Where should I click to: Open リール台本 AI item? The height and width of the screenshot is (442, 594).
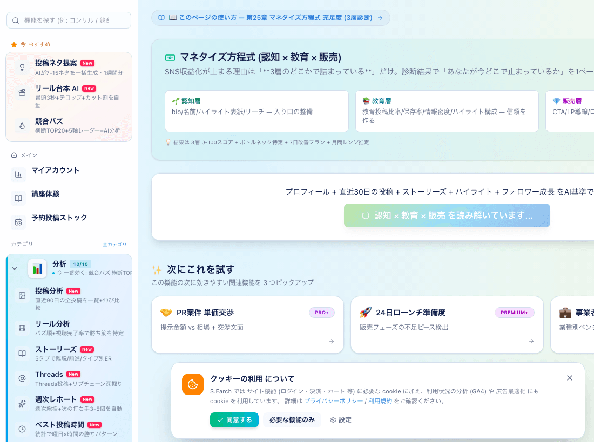[69, 96]
